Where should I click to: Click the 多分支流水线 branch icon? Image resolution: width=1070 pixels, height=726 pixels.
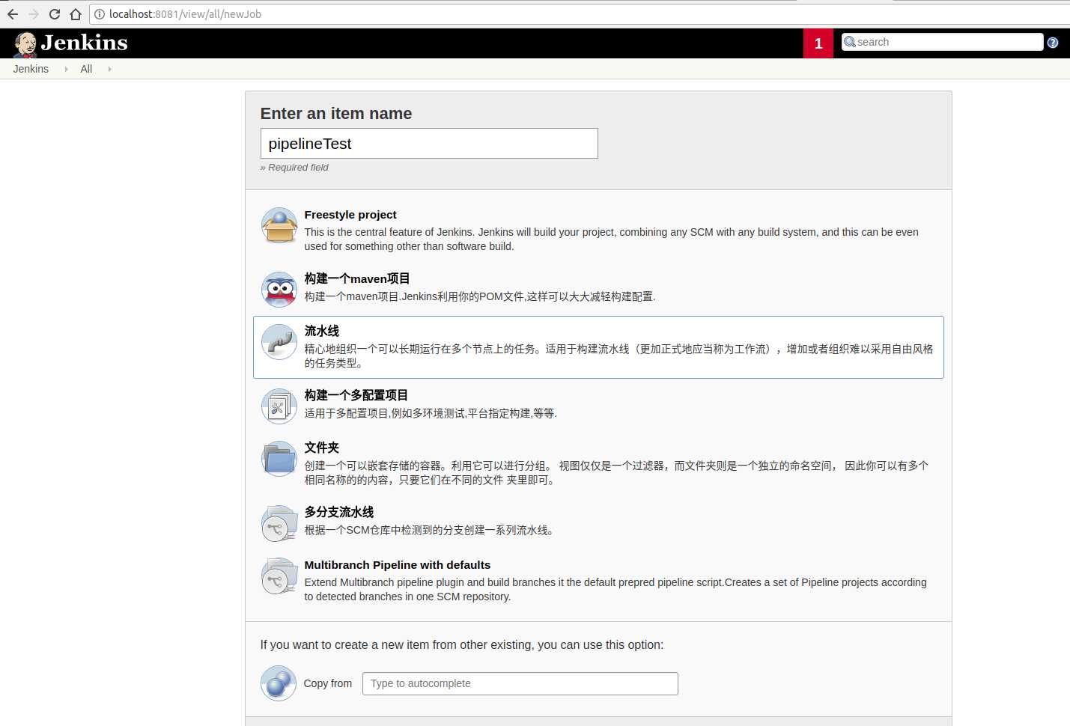tap(279, 523)
